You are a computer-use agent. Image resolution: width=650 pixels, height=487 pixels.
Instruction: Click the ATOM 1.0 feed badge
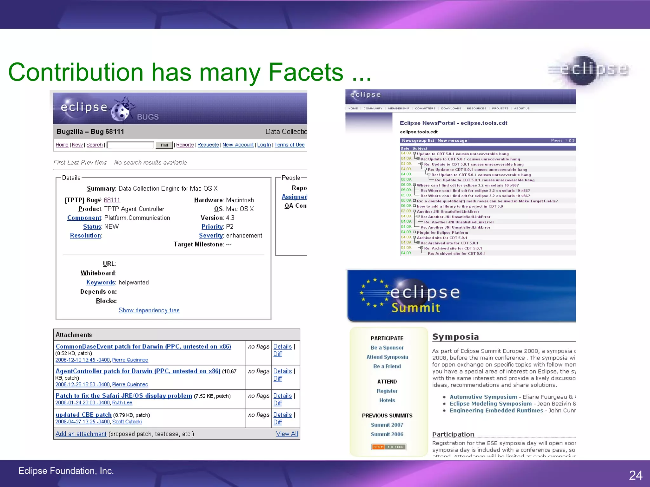tap(388, 447)
